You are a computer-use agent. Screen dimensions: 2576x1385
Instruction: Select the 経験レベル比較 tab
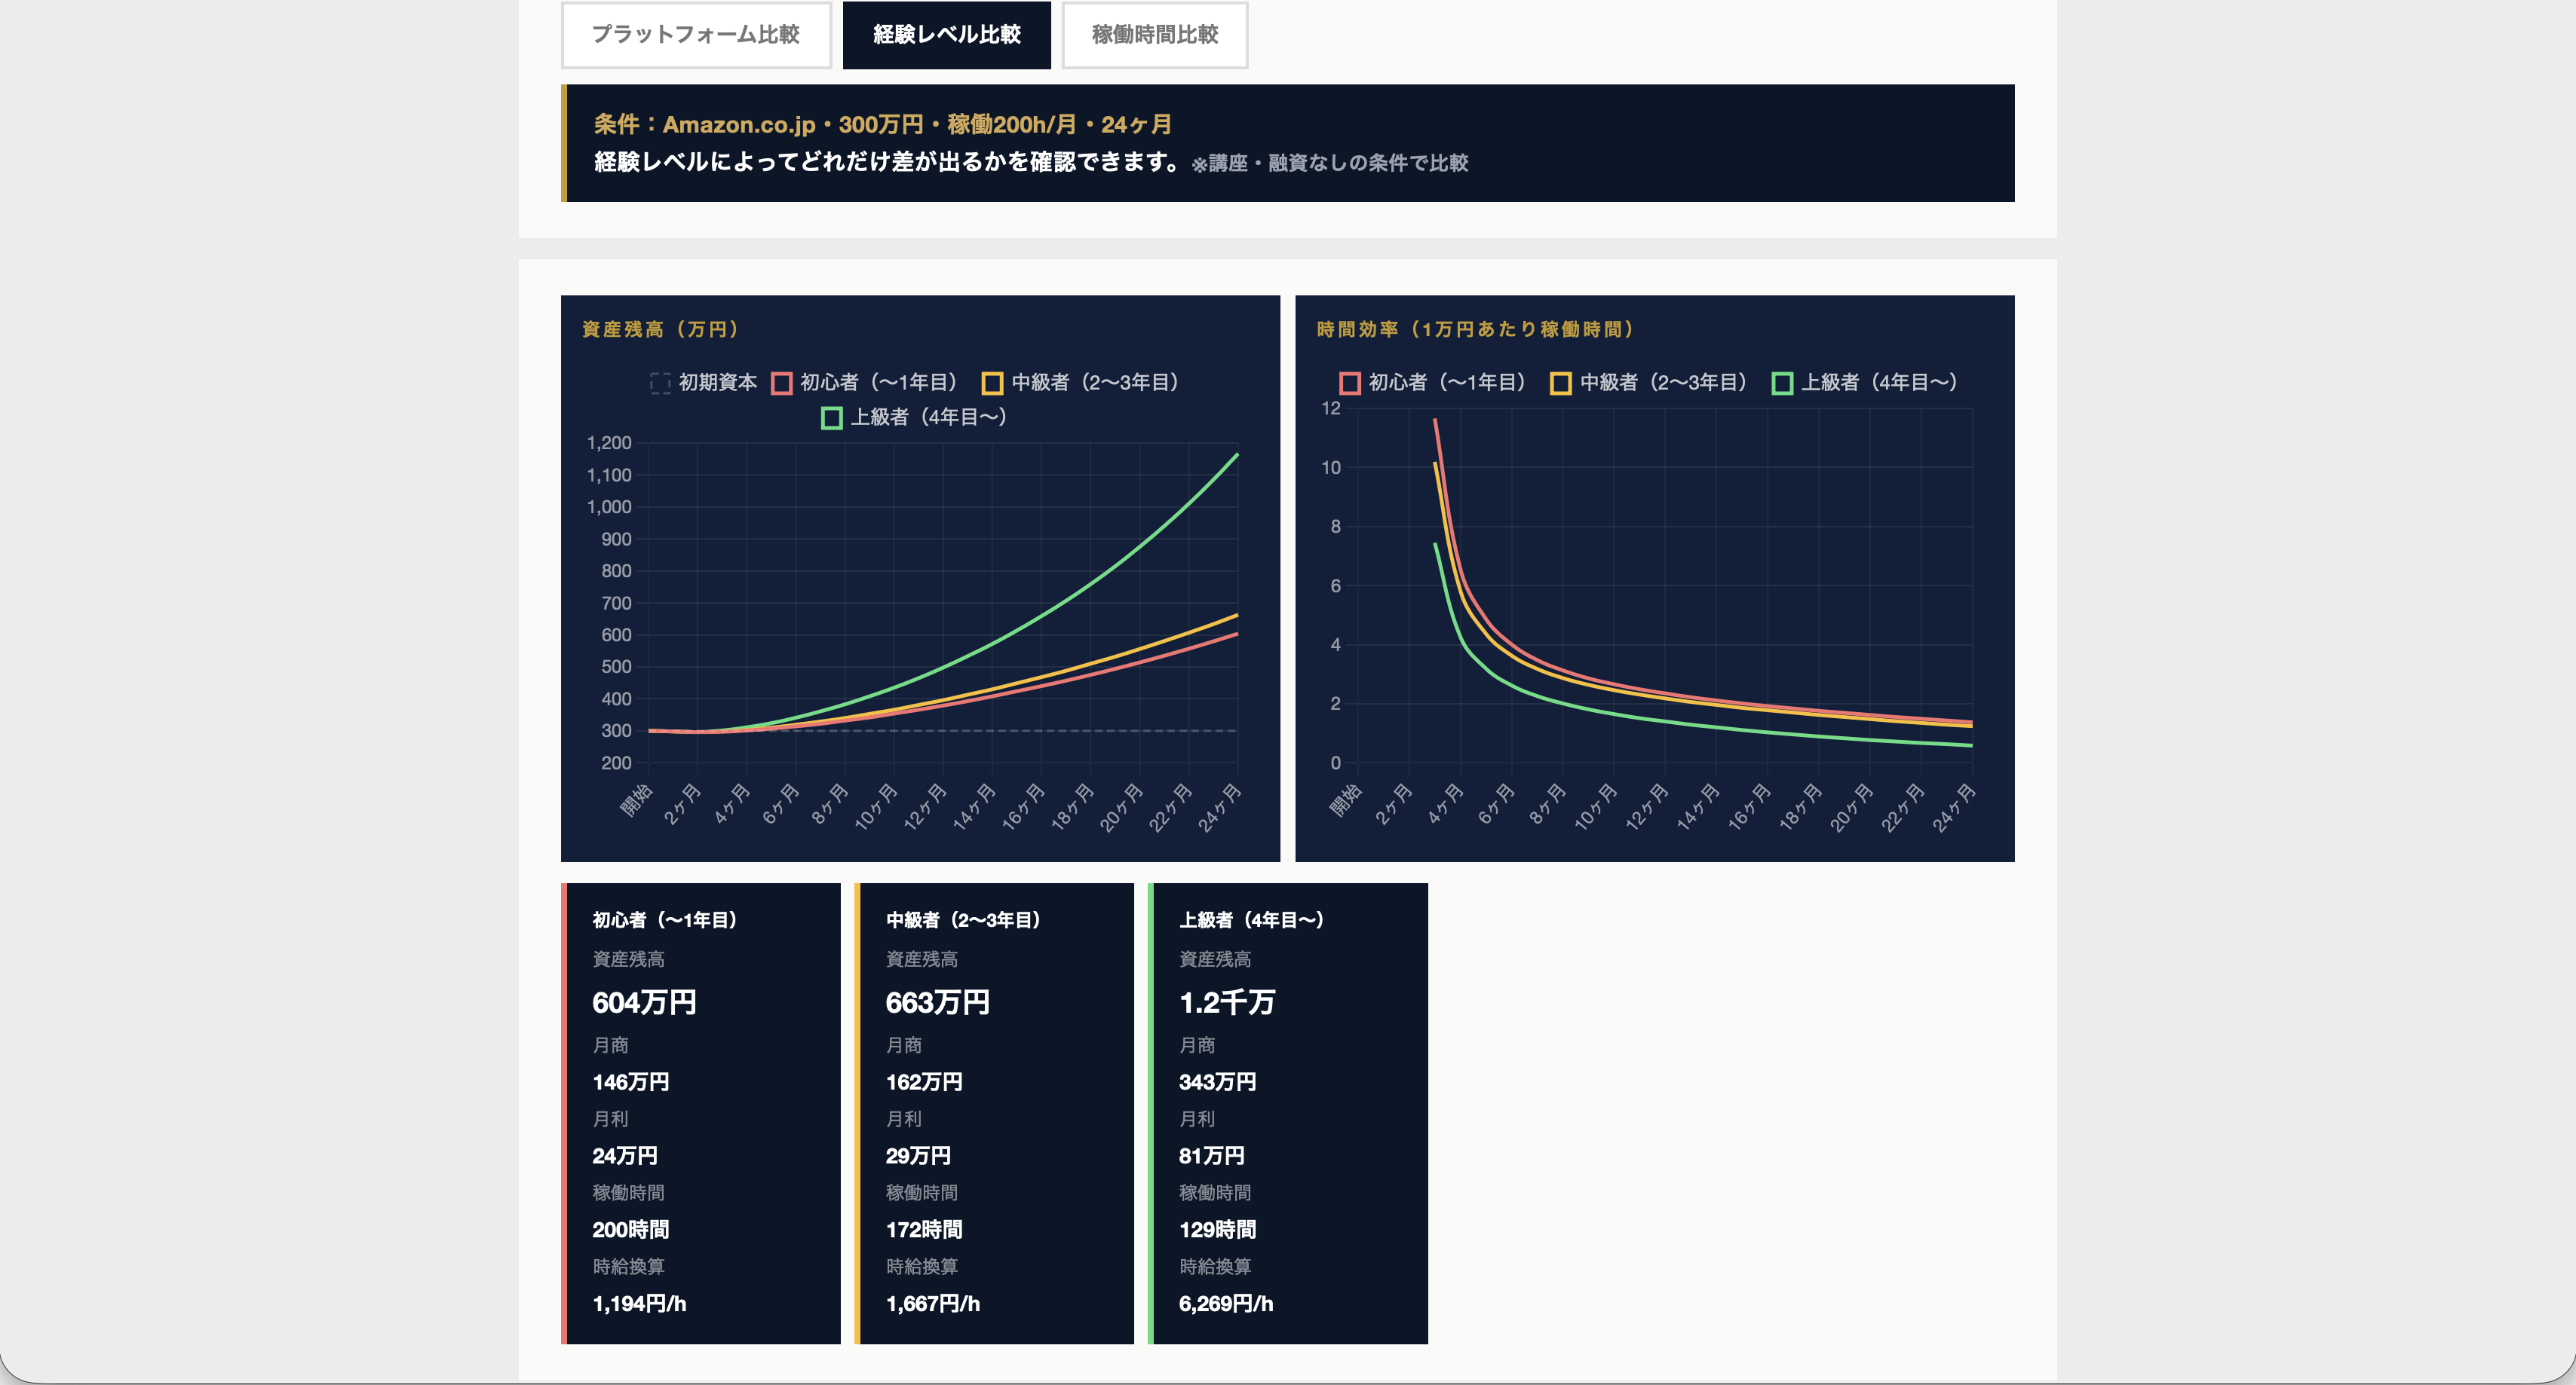click(946, 35)
